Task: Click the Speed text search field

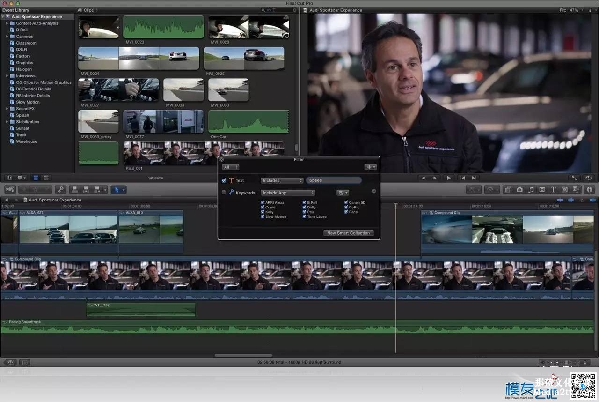Action: tap(333, 180)
